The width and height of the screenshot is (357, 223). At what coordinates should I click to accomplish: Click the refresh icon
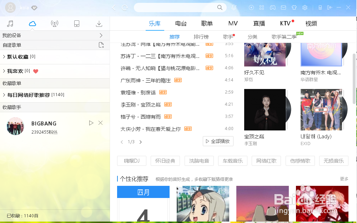(125, 8)
